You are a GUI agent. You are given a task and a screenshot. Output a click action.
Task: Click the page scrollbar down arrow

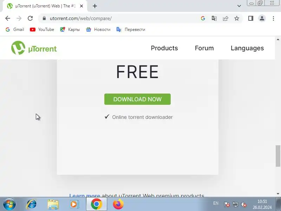click(278, 194)
